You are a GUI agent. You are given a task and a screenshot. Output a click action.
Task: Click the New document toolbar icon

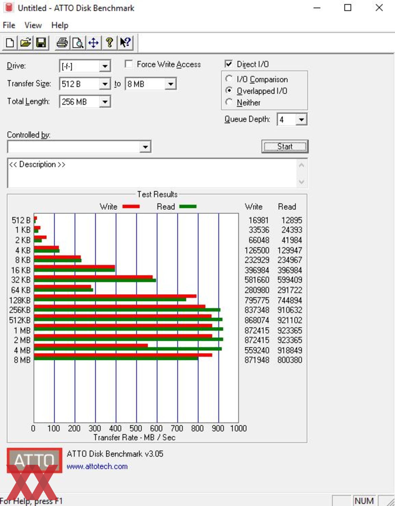tap(10, 43)
